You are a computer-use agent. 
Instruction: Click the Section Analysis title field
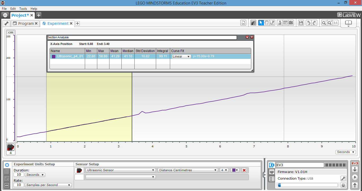[x=142, y=37]
